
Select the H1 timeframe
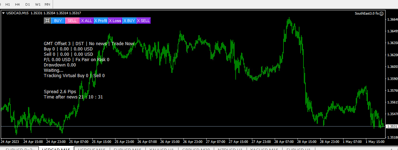pos(8,4)
